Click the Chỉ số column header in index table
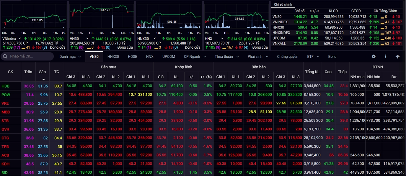406x176 pixels. pos(300,11)
